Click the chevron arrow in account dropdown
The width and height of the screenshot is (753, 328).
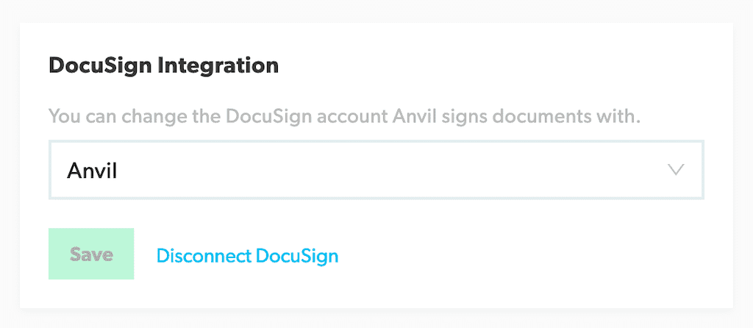676,170
